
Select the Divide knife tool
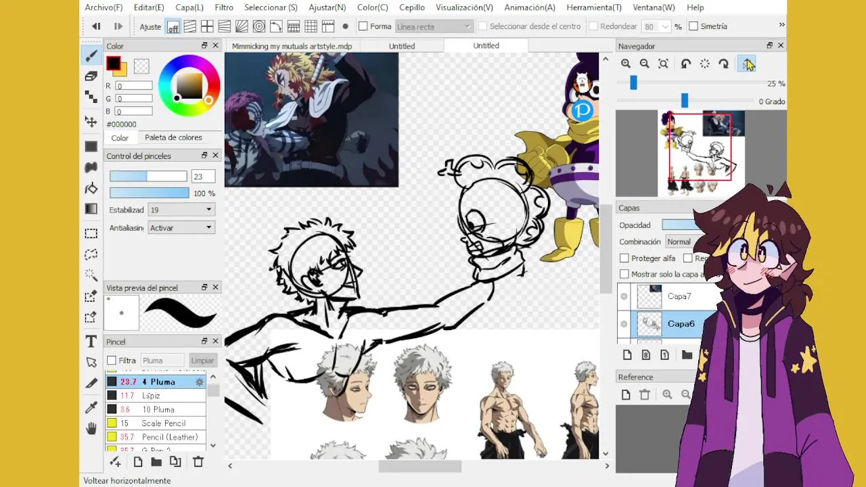pos(91,384)
